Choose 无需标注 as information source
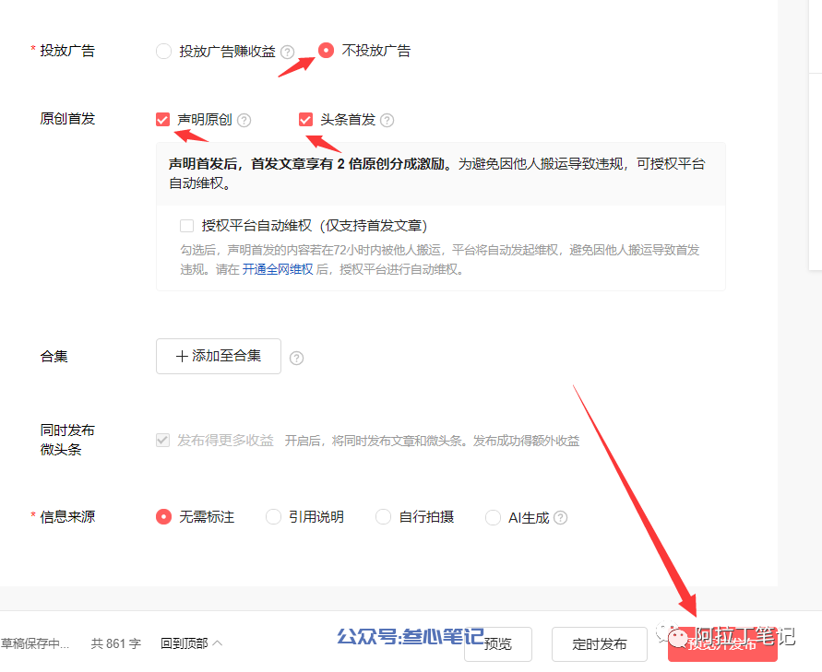822x672 pixels. (x=164, y=517)
